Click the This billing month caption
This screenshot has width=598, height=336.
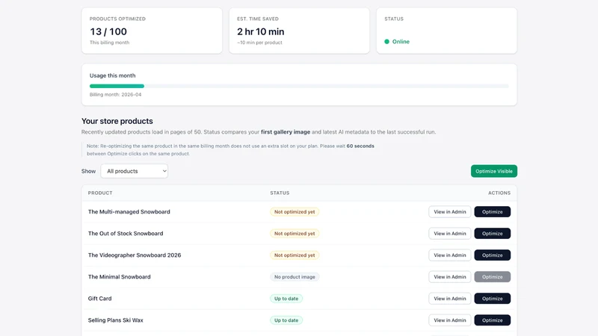[x=109, y=43]
